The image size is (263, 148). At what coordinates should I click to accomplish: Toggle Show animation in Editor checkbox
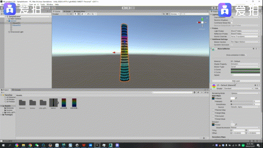[246, 55]
